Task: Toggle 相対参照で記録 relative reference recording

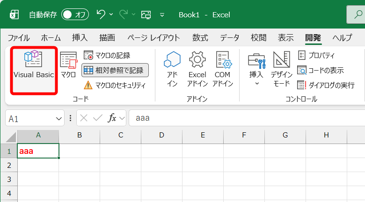Action: (x=115, y=70)
